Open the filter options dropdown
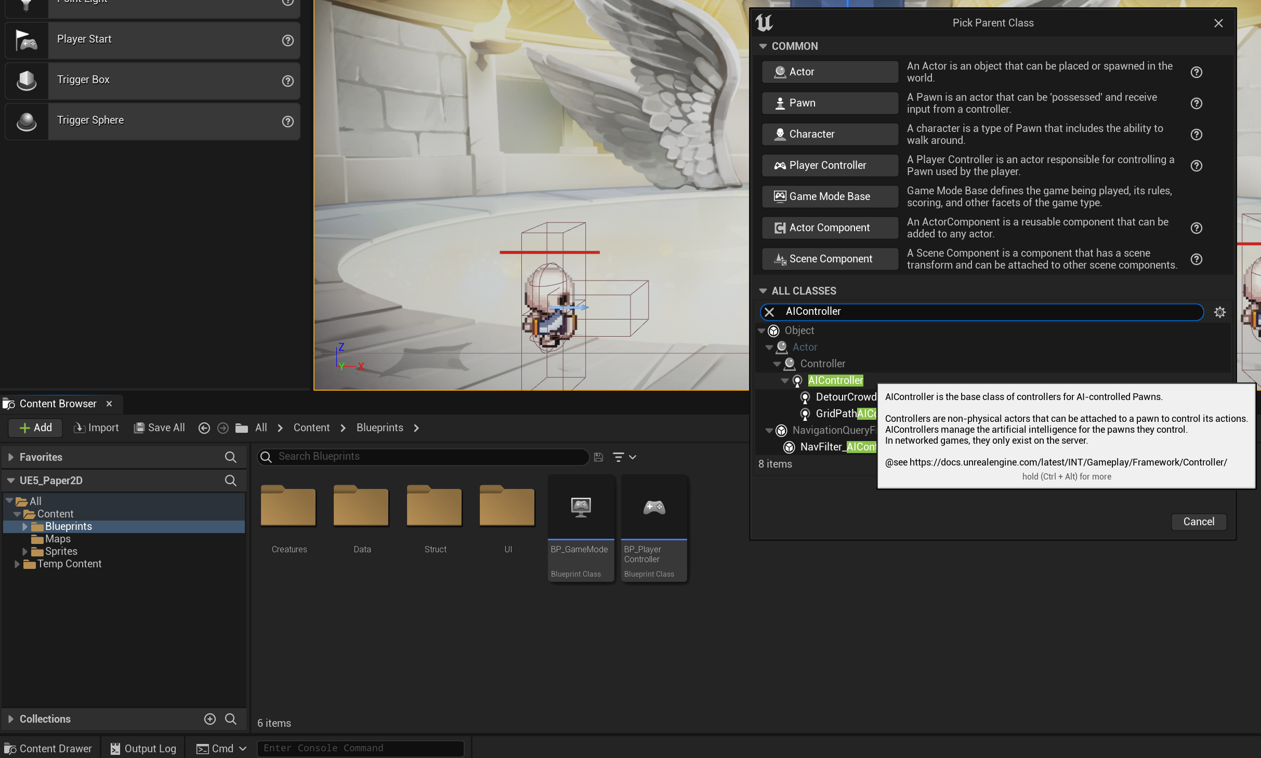The height and width of the screenshot is (758, 1261). click(x=624, y=457)
